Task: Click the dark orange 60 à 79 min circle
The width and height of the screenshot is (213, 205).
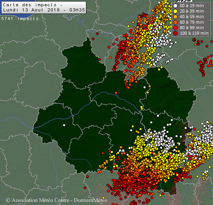Action: click(176, 22)
